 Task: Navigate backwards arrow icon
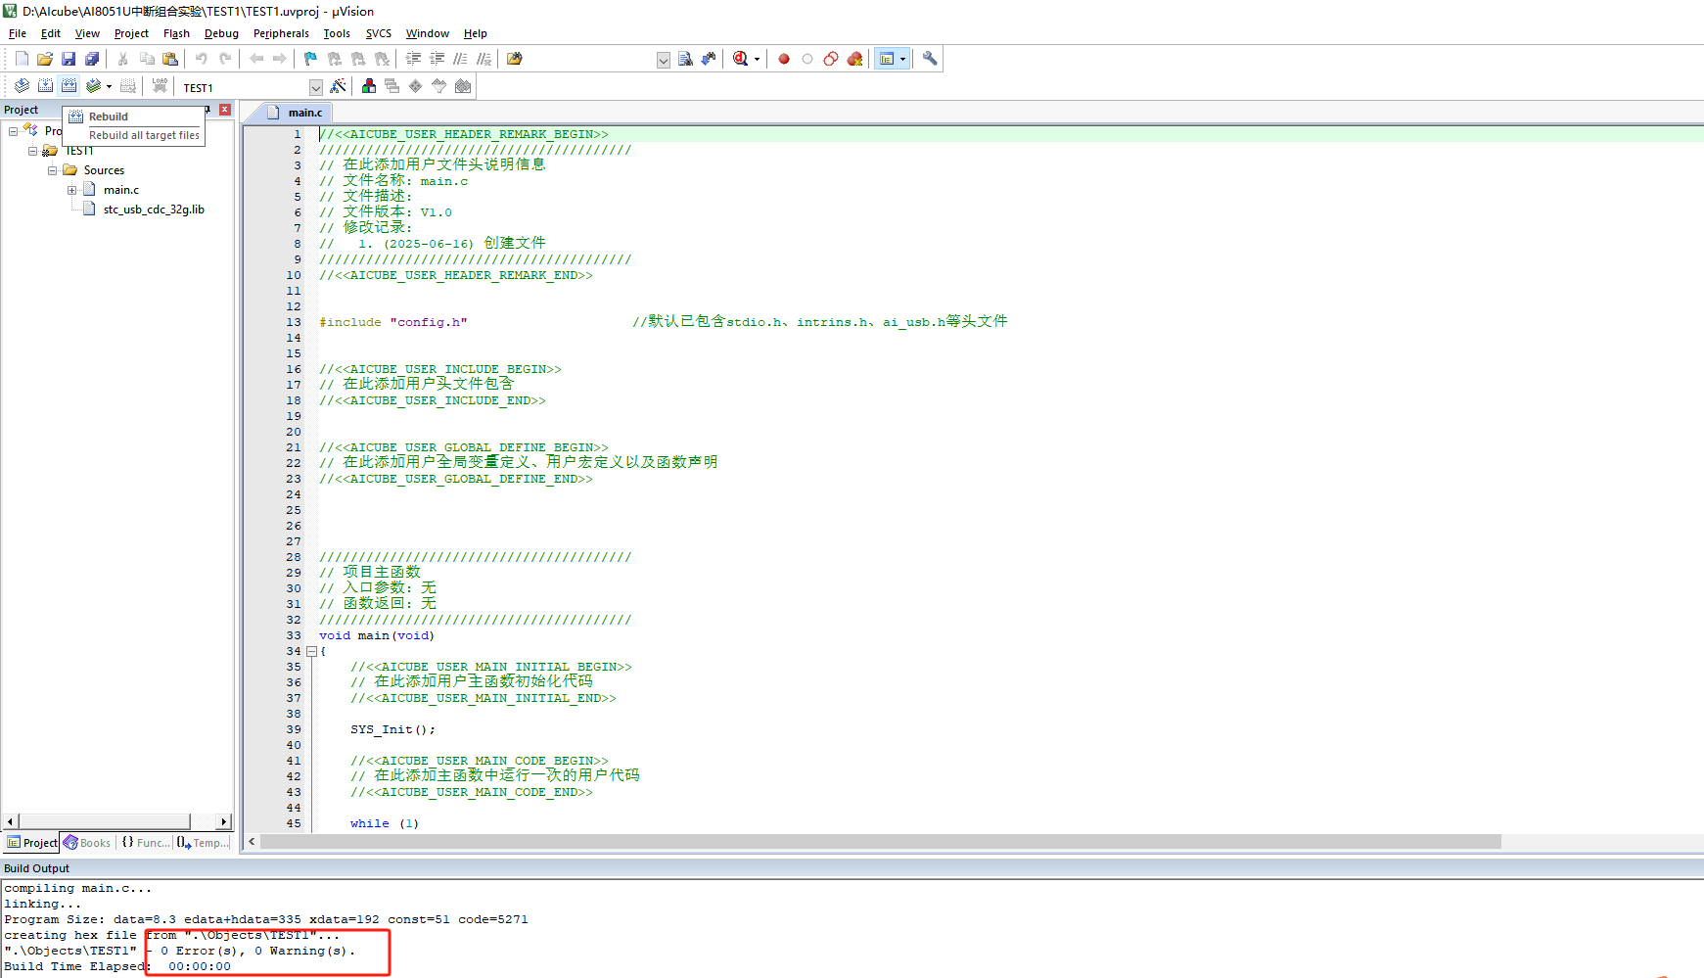256,59
